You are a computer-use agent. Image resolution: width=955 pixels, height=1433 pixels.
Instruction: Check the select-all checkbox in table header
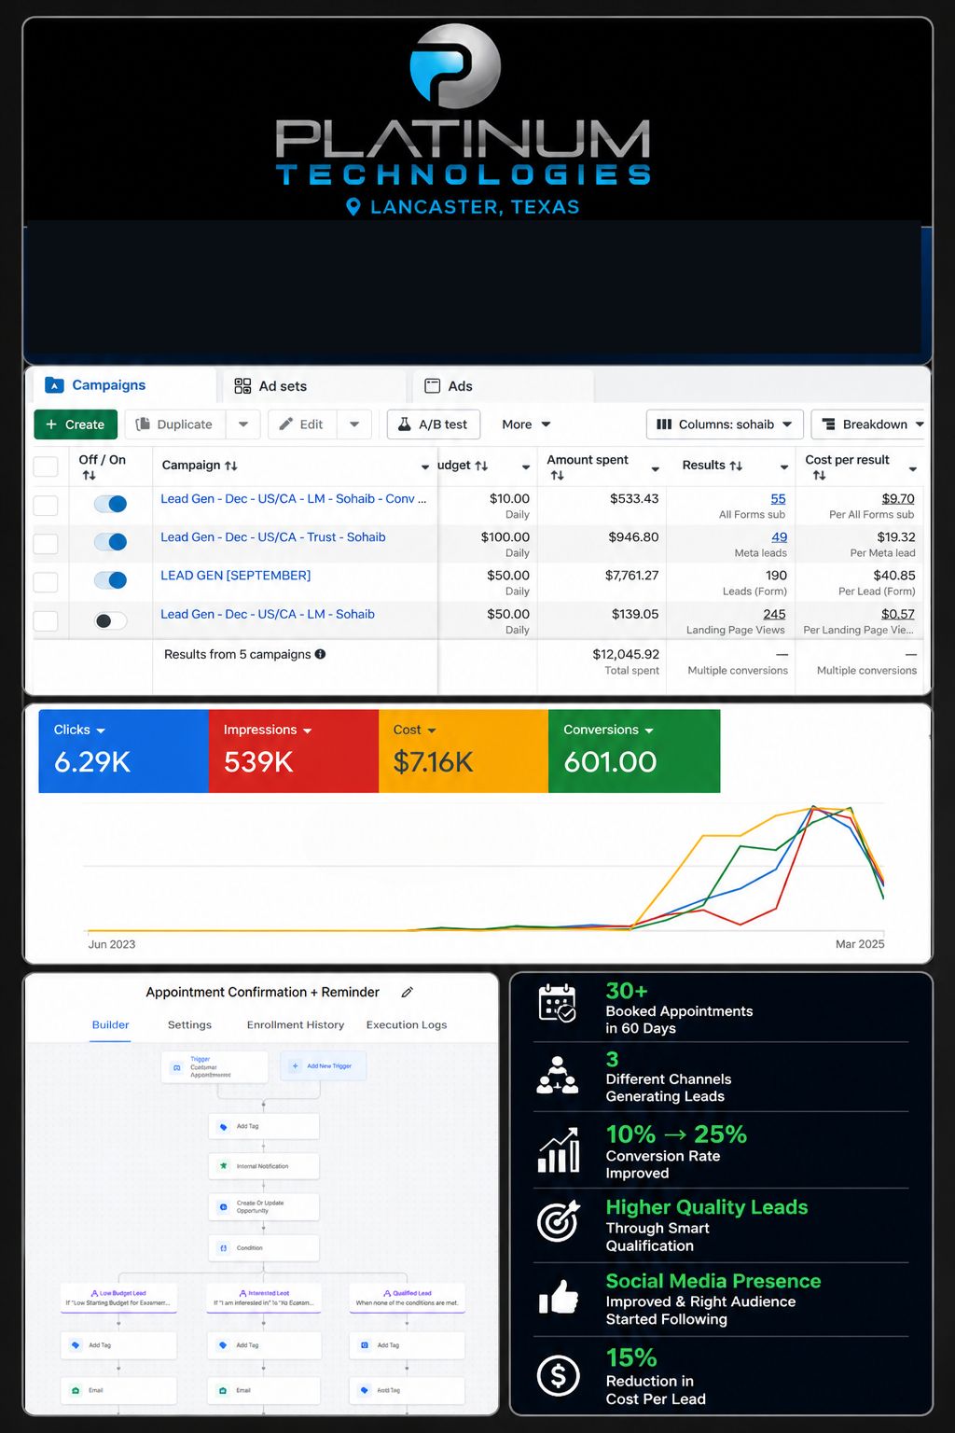pyautogui.click(x=46, y=466)
